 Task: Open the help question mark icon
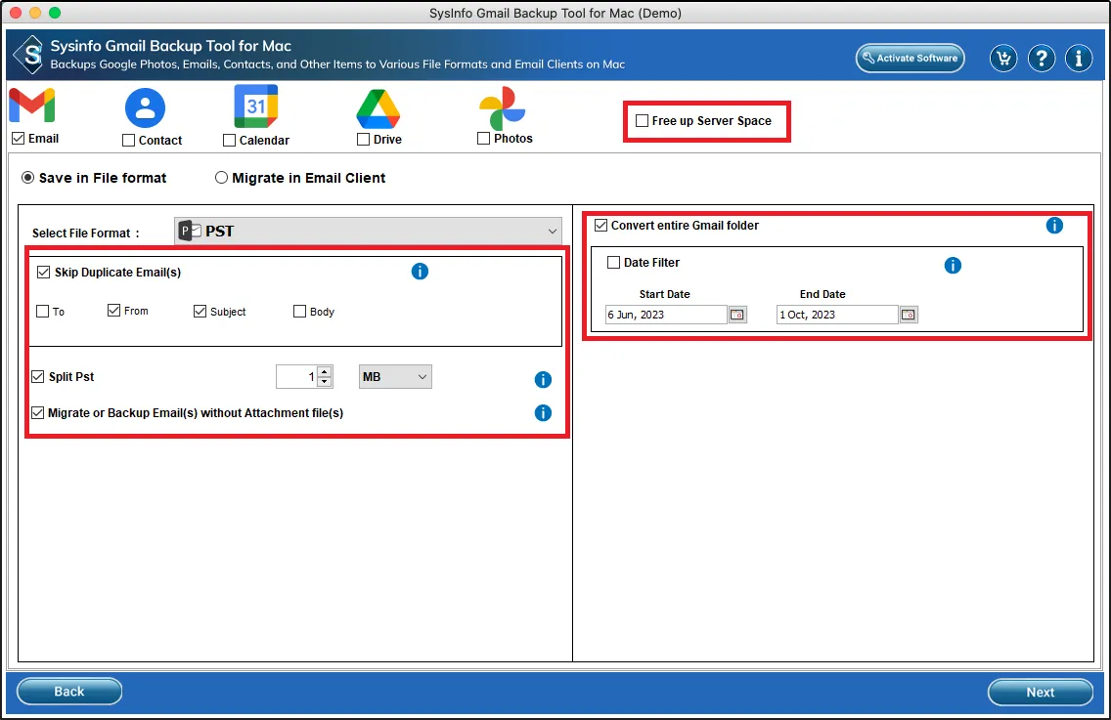[1041, 59]
